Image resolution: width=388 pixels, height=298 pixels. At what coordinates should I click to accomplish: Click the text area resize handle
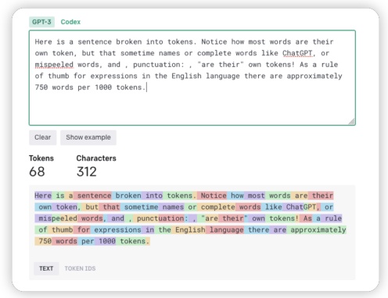pyautogui.click(x=351, y=122)
